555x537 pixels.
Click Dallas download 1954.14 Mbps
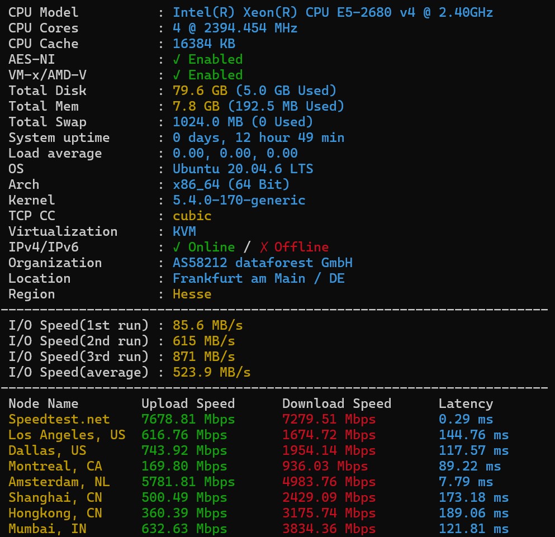tap(329, 450)
